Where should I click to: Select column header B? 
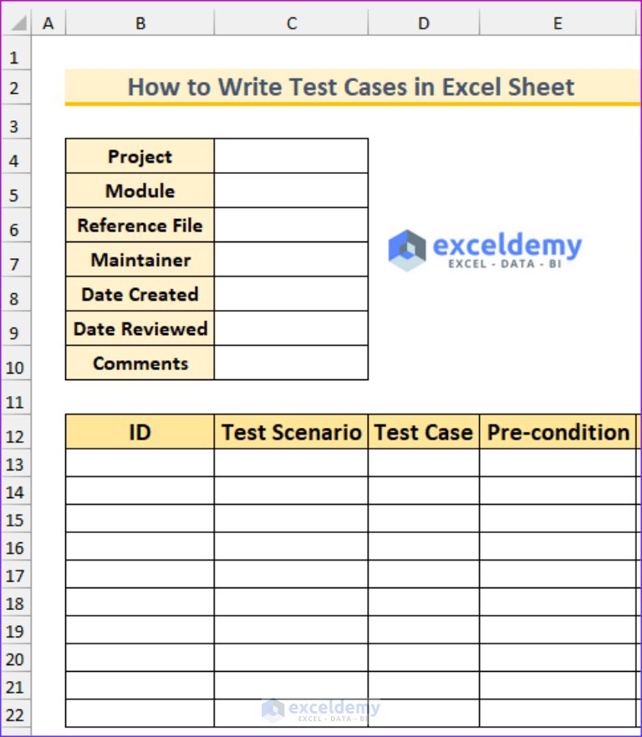click(139, 23)
